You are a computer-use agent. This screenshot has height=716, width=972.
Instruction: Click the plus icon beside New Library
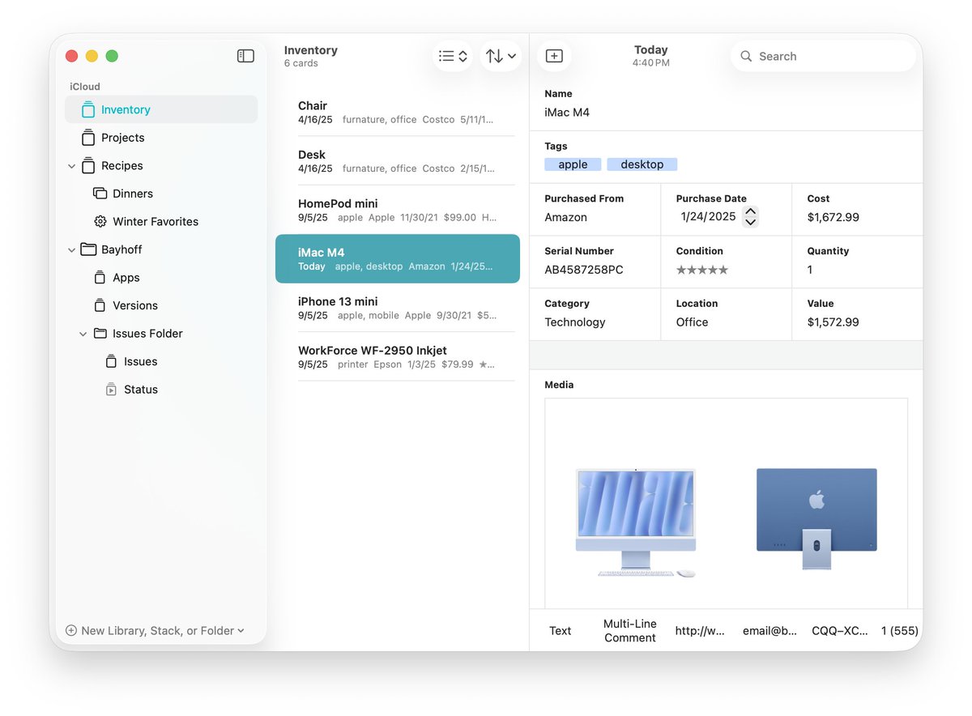[x=71, y=630]
